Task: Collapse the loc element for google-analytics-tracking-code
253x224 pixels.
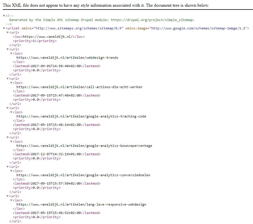Action: [11, 112]
